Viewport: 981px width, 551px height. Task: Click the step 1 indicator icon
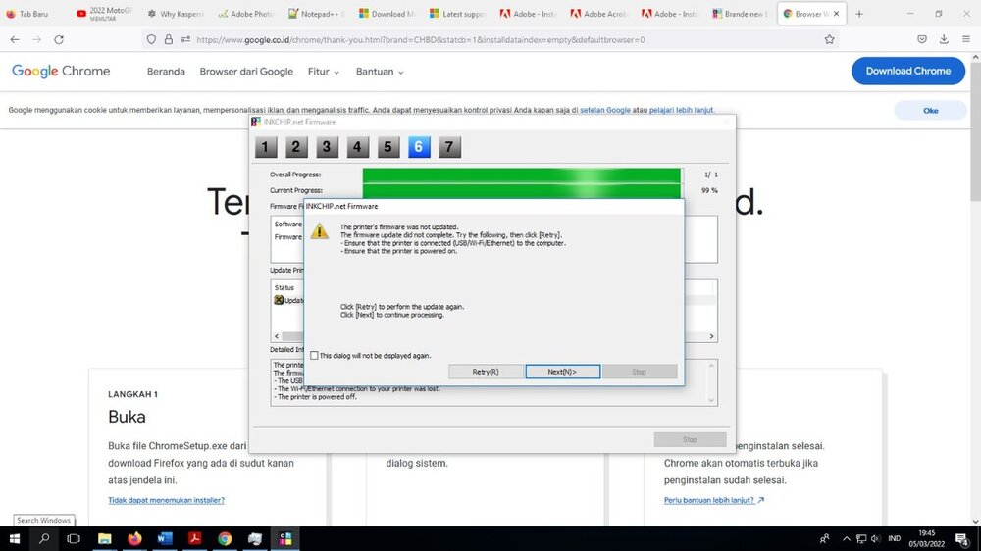click(266, 147)
